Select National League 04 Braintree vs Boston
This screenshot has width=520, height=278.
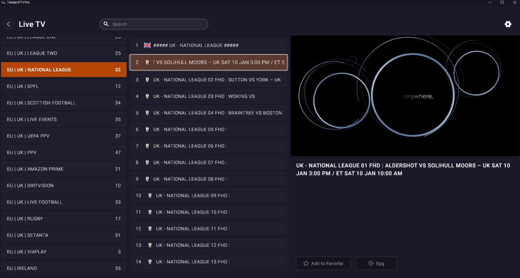point(208,113)
